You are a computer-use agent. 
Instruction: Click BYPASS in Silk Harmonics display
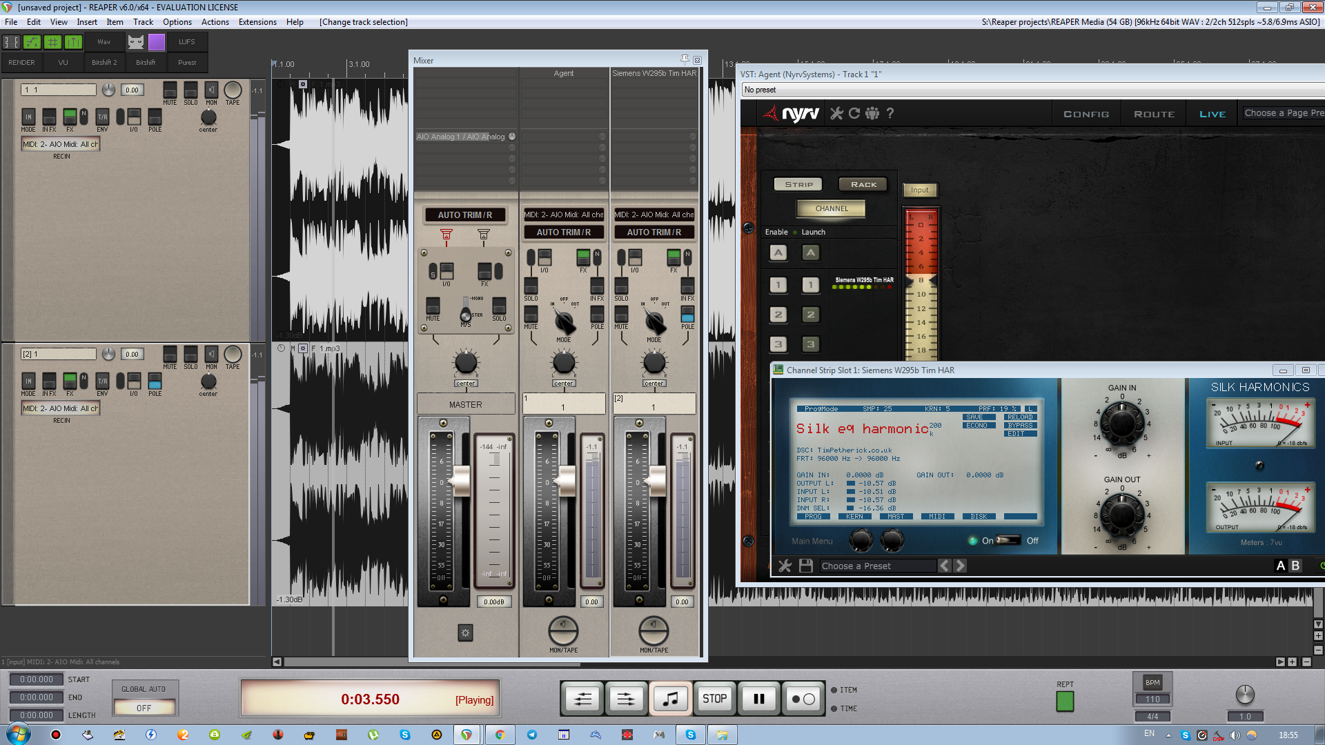click(x=1020, y=426)
